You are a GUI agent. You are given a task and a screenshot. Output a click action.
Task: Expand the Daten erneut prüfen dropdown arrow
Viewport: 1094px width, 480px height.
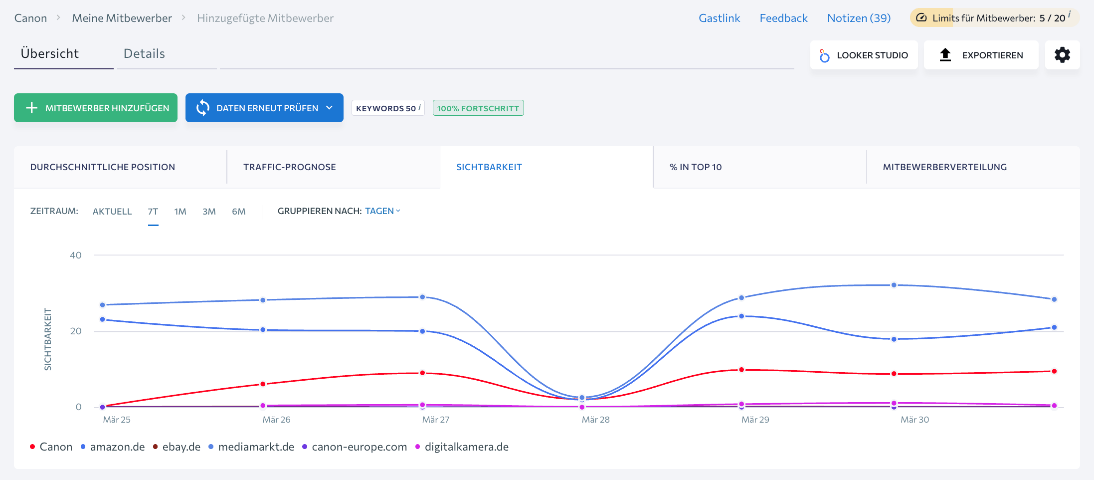pyautogui.click(x=330, y=108)
